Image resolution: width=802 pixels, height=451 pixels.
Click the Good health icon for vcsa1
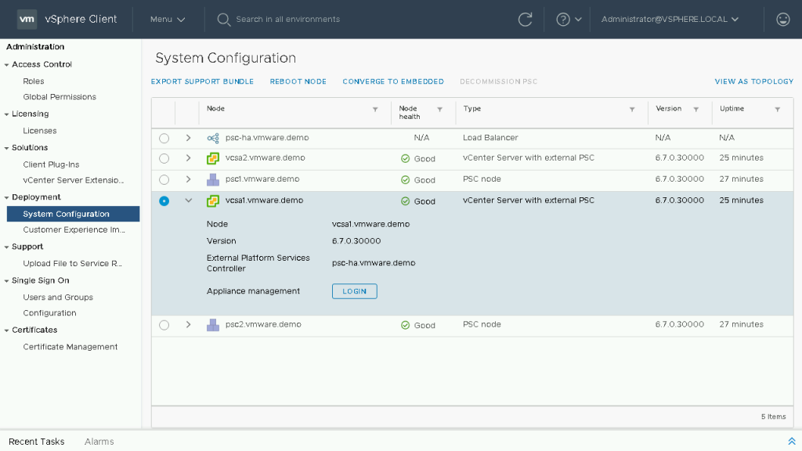click(x=405, y=201)
